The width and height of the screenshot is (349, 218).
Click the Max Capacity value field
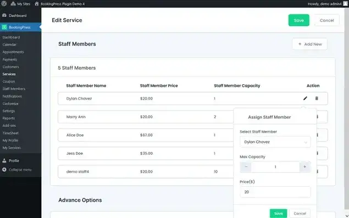click(x=275, y=167)
